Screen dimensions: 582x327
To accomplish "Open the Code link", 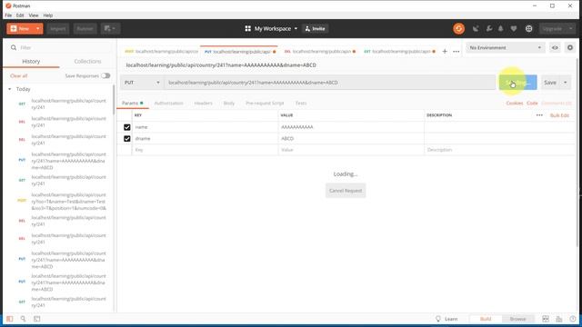I will click(532, 103).
